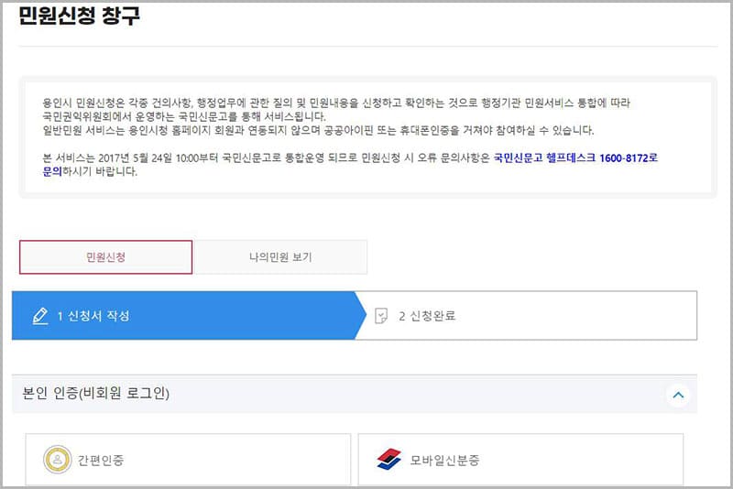This screenshot has width=733, height=489.
Task: Select the 모바일신분증 login button label
Action: point(444,460)
